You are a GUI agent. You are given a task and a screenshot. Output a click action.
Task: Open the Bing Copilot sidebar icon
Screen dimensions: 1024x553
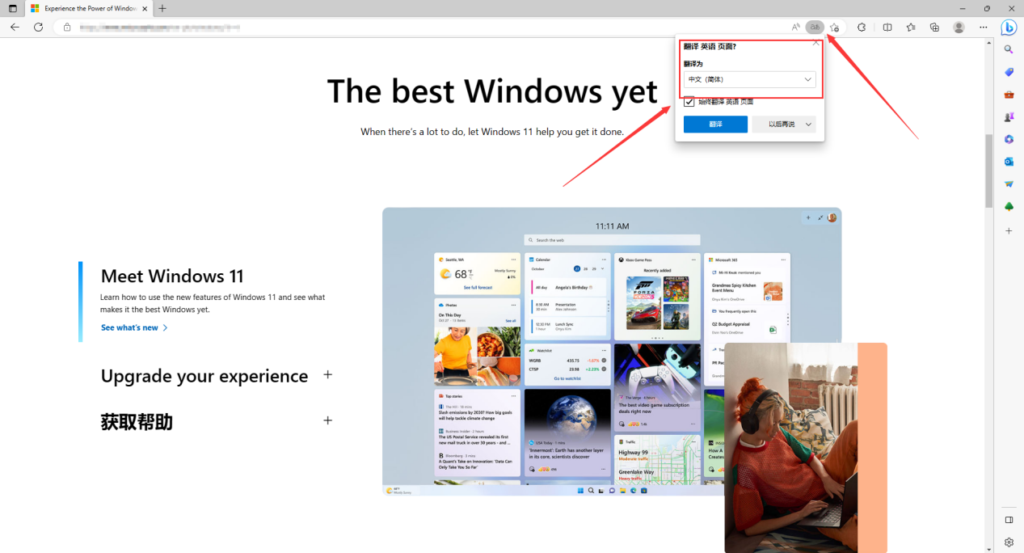pos(1009,27)
